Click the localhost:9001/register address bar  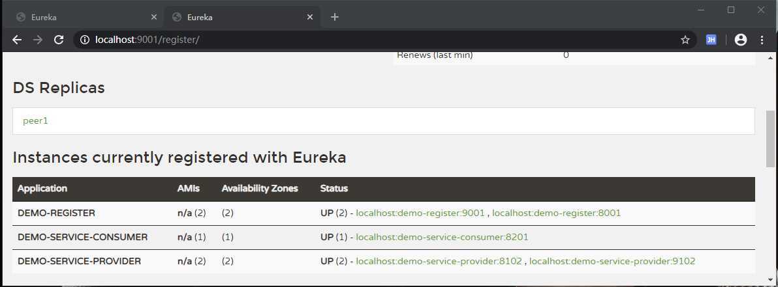[326, 40]
